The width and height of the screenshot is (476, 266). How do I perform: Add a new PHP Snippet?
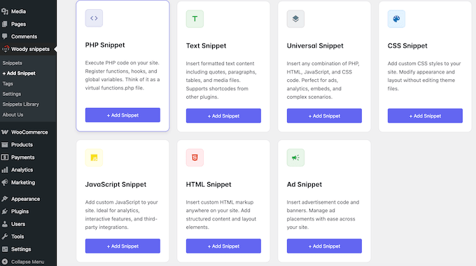click(122, 115)
